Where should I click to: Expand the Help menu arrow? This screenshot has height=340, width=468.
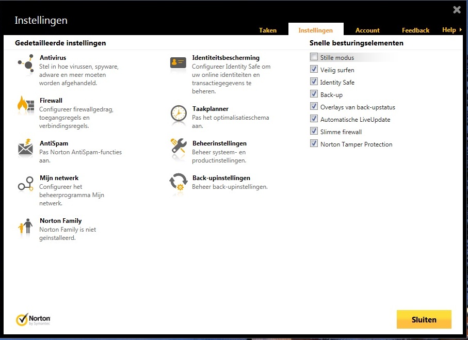tap(461, 30)
